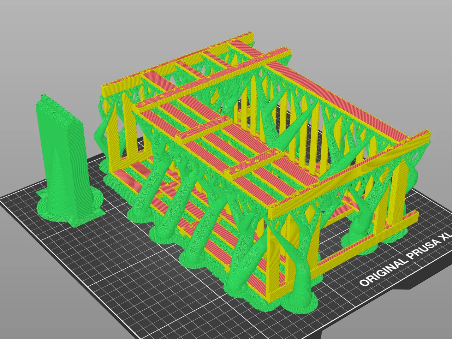452x339 pixels.
Task: Click the "ORIGINAL PRUSA XL" bed label
Action: pyautogui.click(x=406, y=259)
